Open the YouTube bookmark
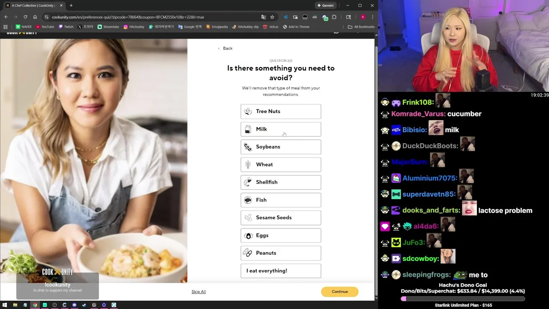549x309 pixels. (45, 27)
